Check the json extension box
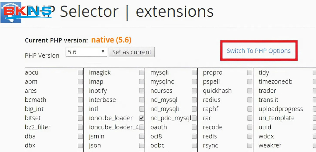The width and height of the screenshot is (316, 152). click(142, 145)
